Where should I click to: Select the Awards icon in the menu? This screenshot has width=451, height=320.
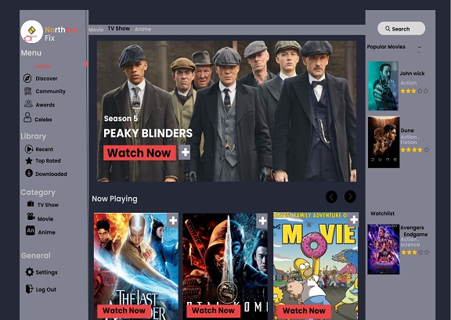(28, 104)
